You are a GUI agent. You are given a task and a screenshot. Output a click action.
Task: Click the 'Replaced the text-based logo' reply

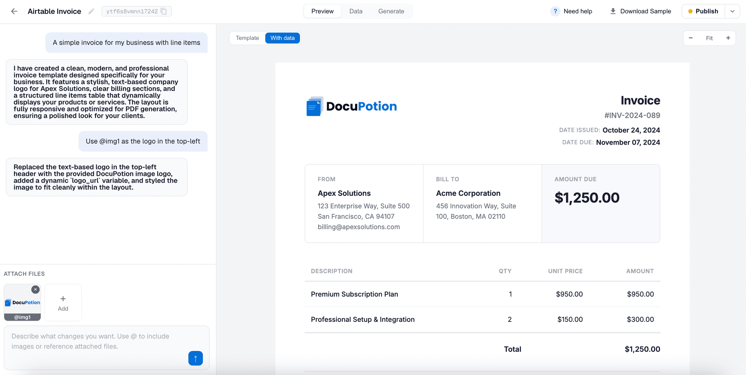[x=97, y=177]
